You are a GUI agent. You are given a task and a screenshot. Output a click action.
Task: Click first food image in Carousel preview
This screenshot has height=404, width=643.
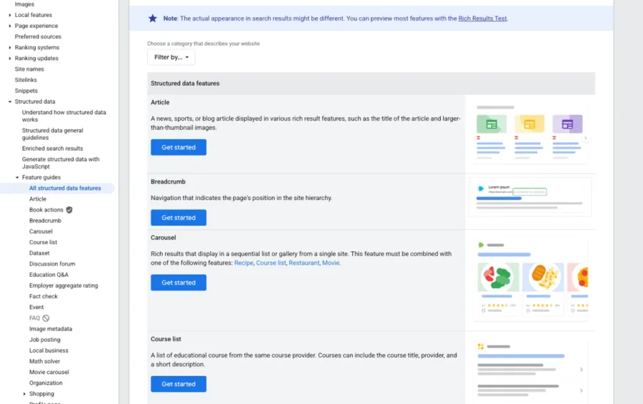(498, 277)
